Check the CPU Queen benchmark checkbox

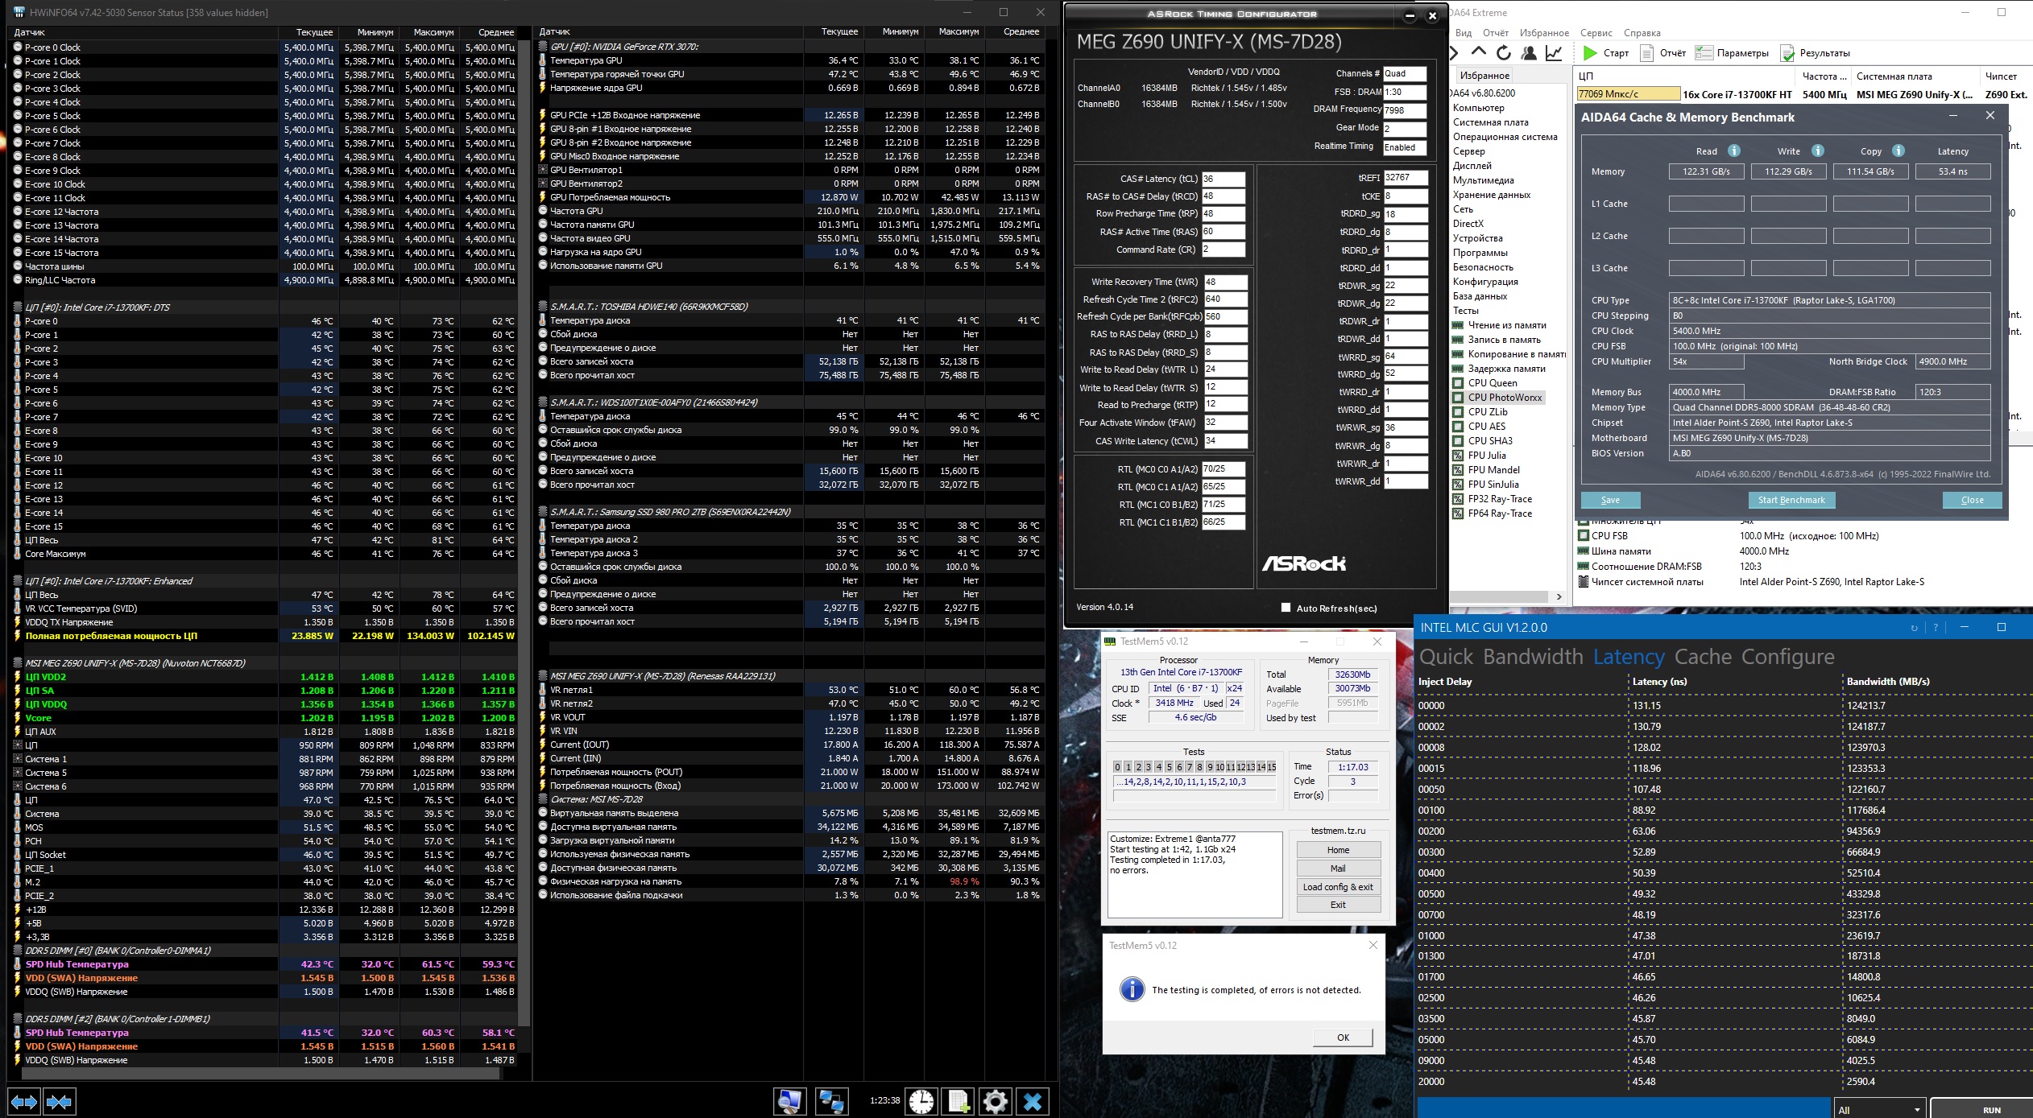(1458, 383)
